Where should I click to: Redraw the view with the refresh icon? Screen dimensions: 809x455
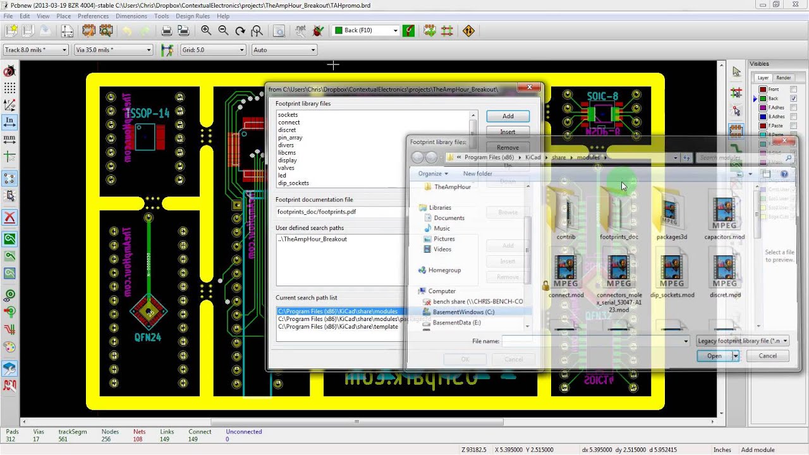click(x=240, y=30)
